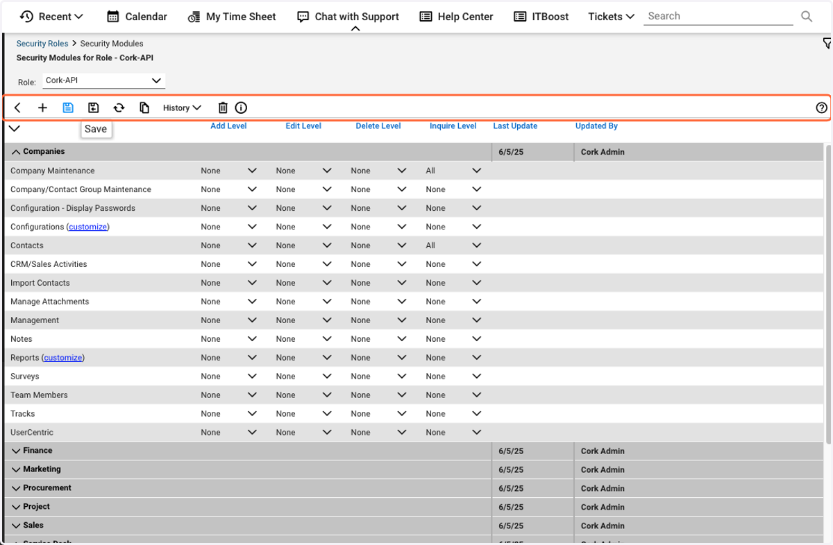This screenshot has height=545, width=833.
Task: Open the Recent dropdown menu
Action: click(x=51, y=17)
